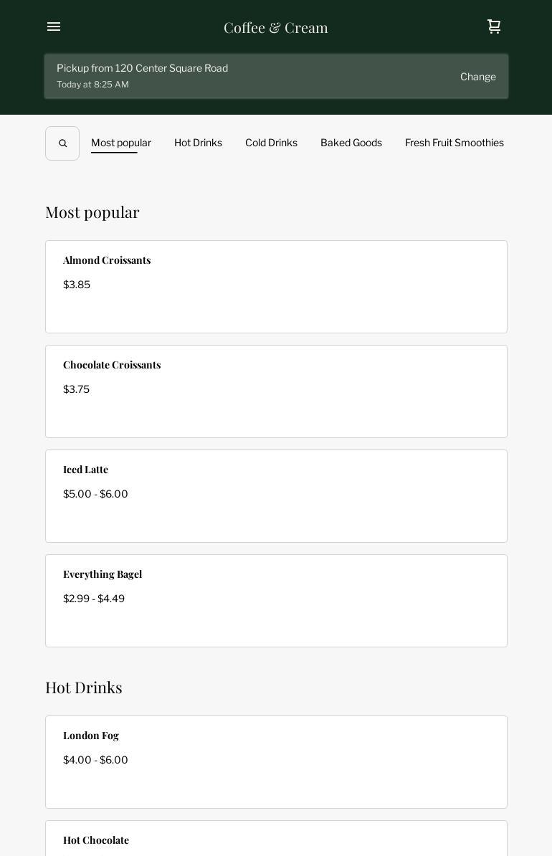Open the Hot Chocolate item

click(x=276, y=840)
